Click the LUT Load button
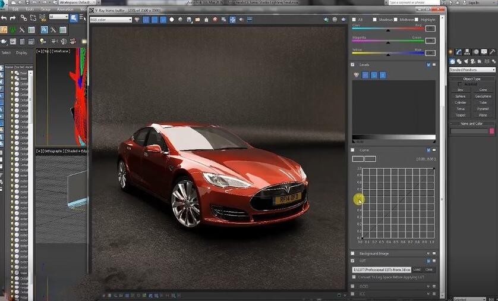Viewport: 498px width, 301px height. (417, 269)
